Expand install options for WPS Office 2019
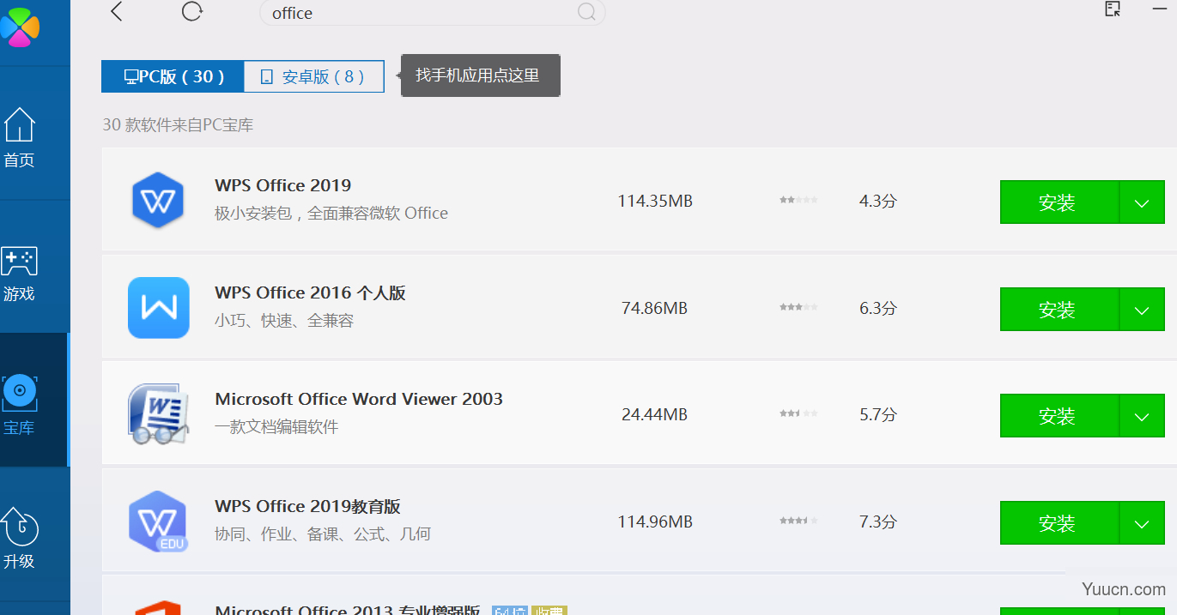The width and height of the screenshot is (1177, 615). click(x=1142, y=202)
